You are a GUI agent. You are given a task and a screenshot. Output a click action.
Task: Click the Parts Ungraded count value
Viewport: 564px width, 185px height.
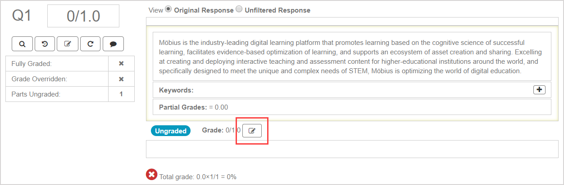point(121,94)
